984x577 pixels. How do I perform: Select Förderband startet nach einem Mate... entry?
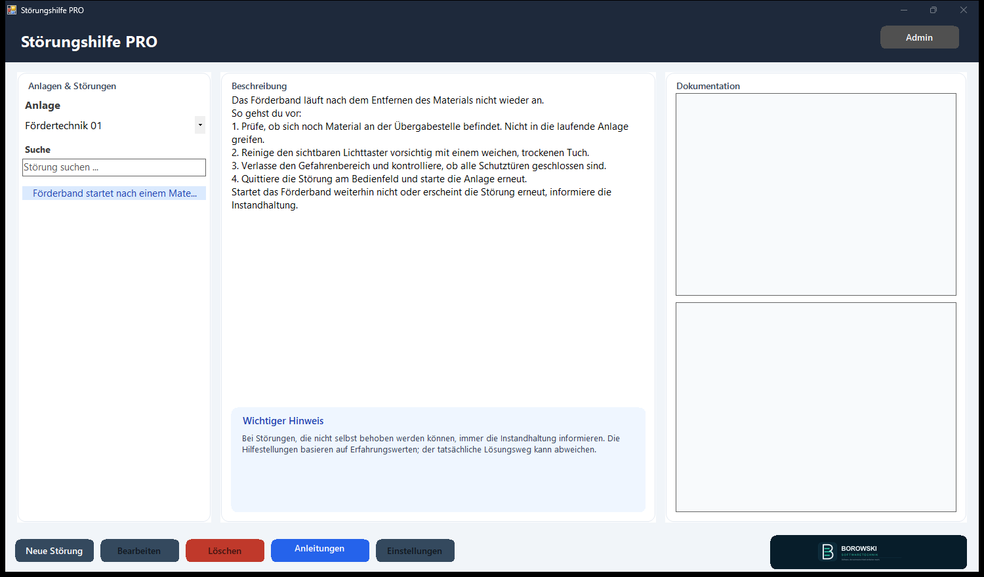point(114,193)
